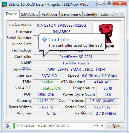Viewport: 129px width, 133px height.
Task: Click the Quit button
Action: pos(116,126)
